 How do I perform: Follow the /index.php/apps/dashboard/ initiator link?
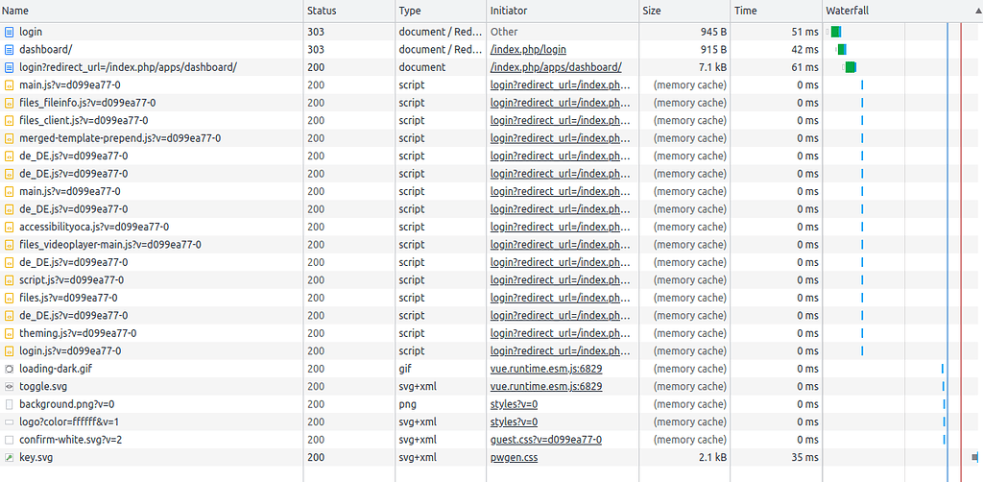556,67
